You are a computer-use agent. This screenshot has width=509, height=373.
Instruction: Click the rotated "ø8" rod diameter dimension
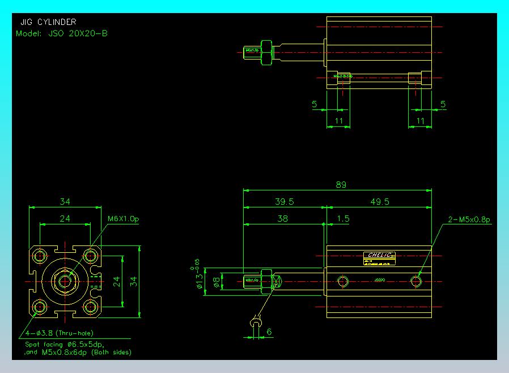(216, 282)
